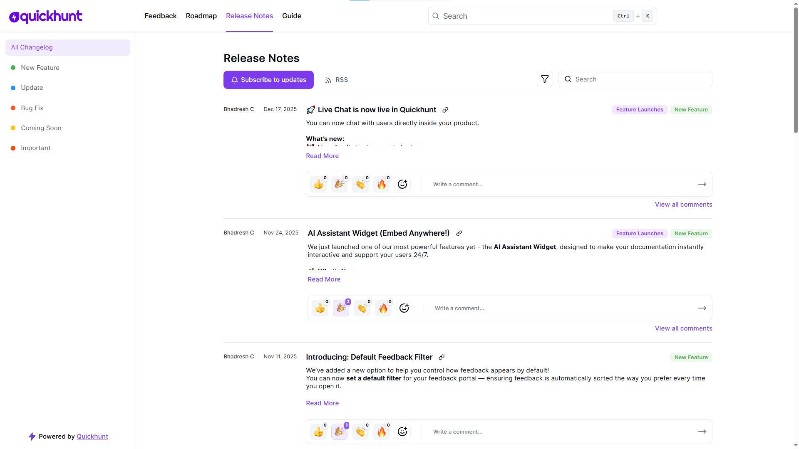
Task: Read More on Live Chat post
Action: pyautogui.click(x=322, y=156)
